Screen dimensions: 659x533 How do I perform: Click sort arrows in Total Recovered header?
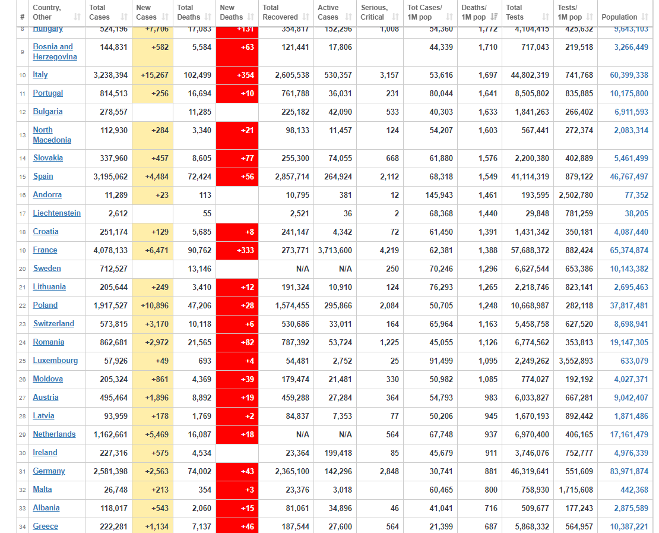(306, 17)
